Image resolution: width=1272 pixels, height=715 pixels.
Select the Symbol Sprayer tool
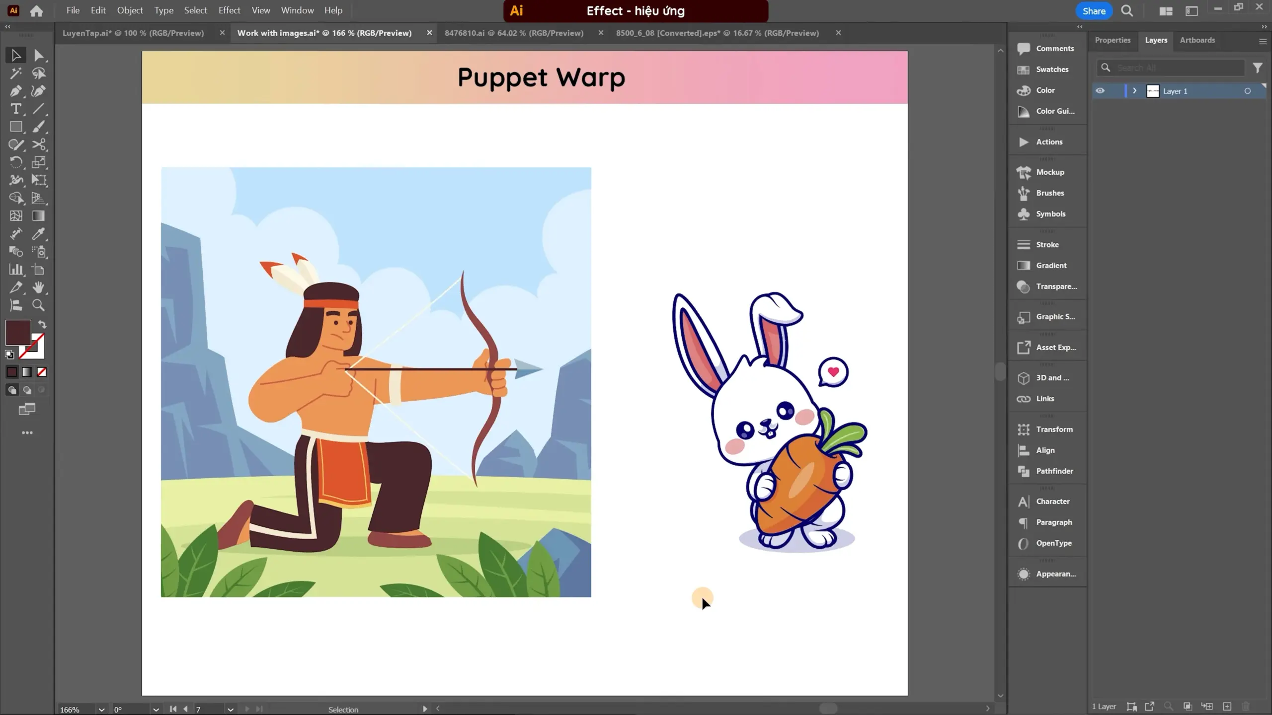pos(39,252)
